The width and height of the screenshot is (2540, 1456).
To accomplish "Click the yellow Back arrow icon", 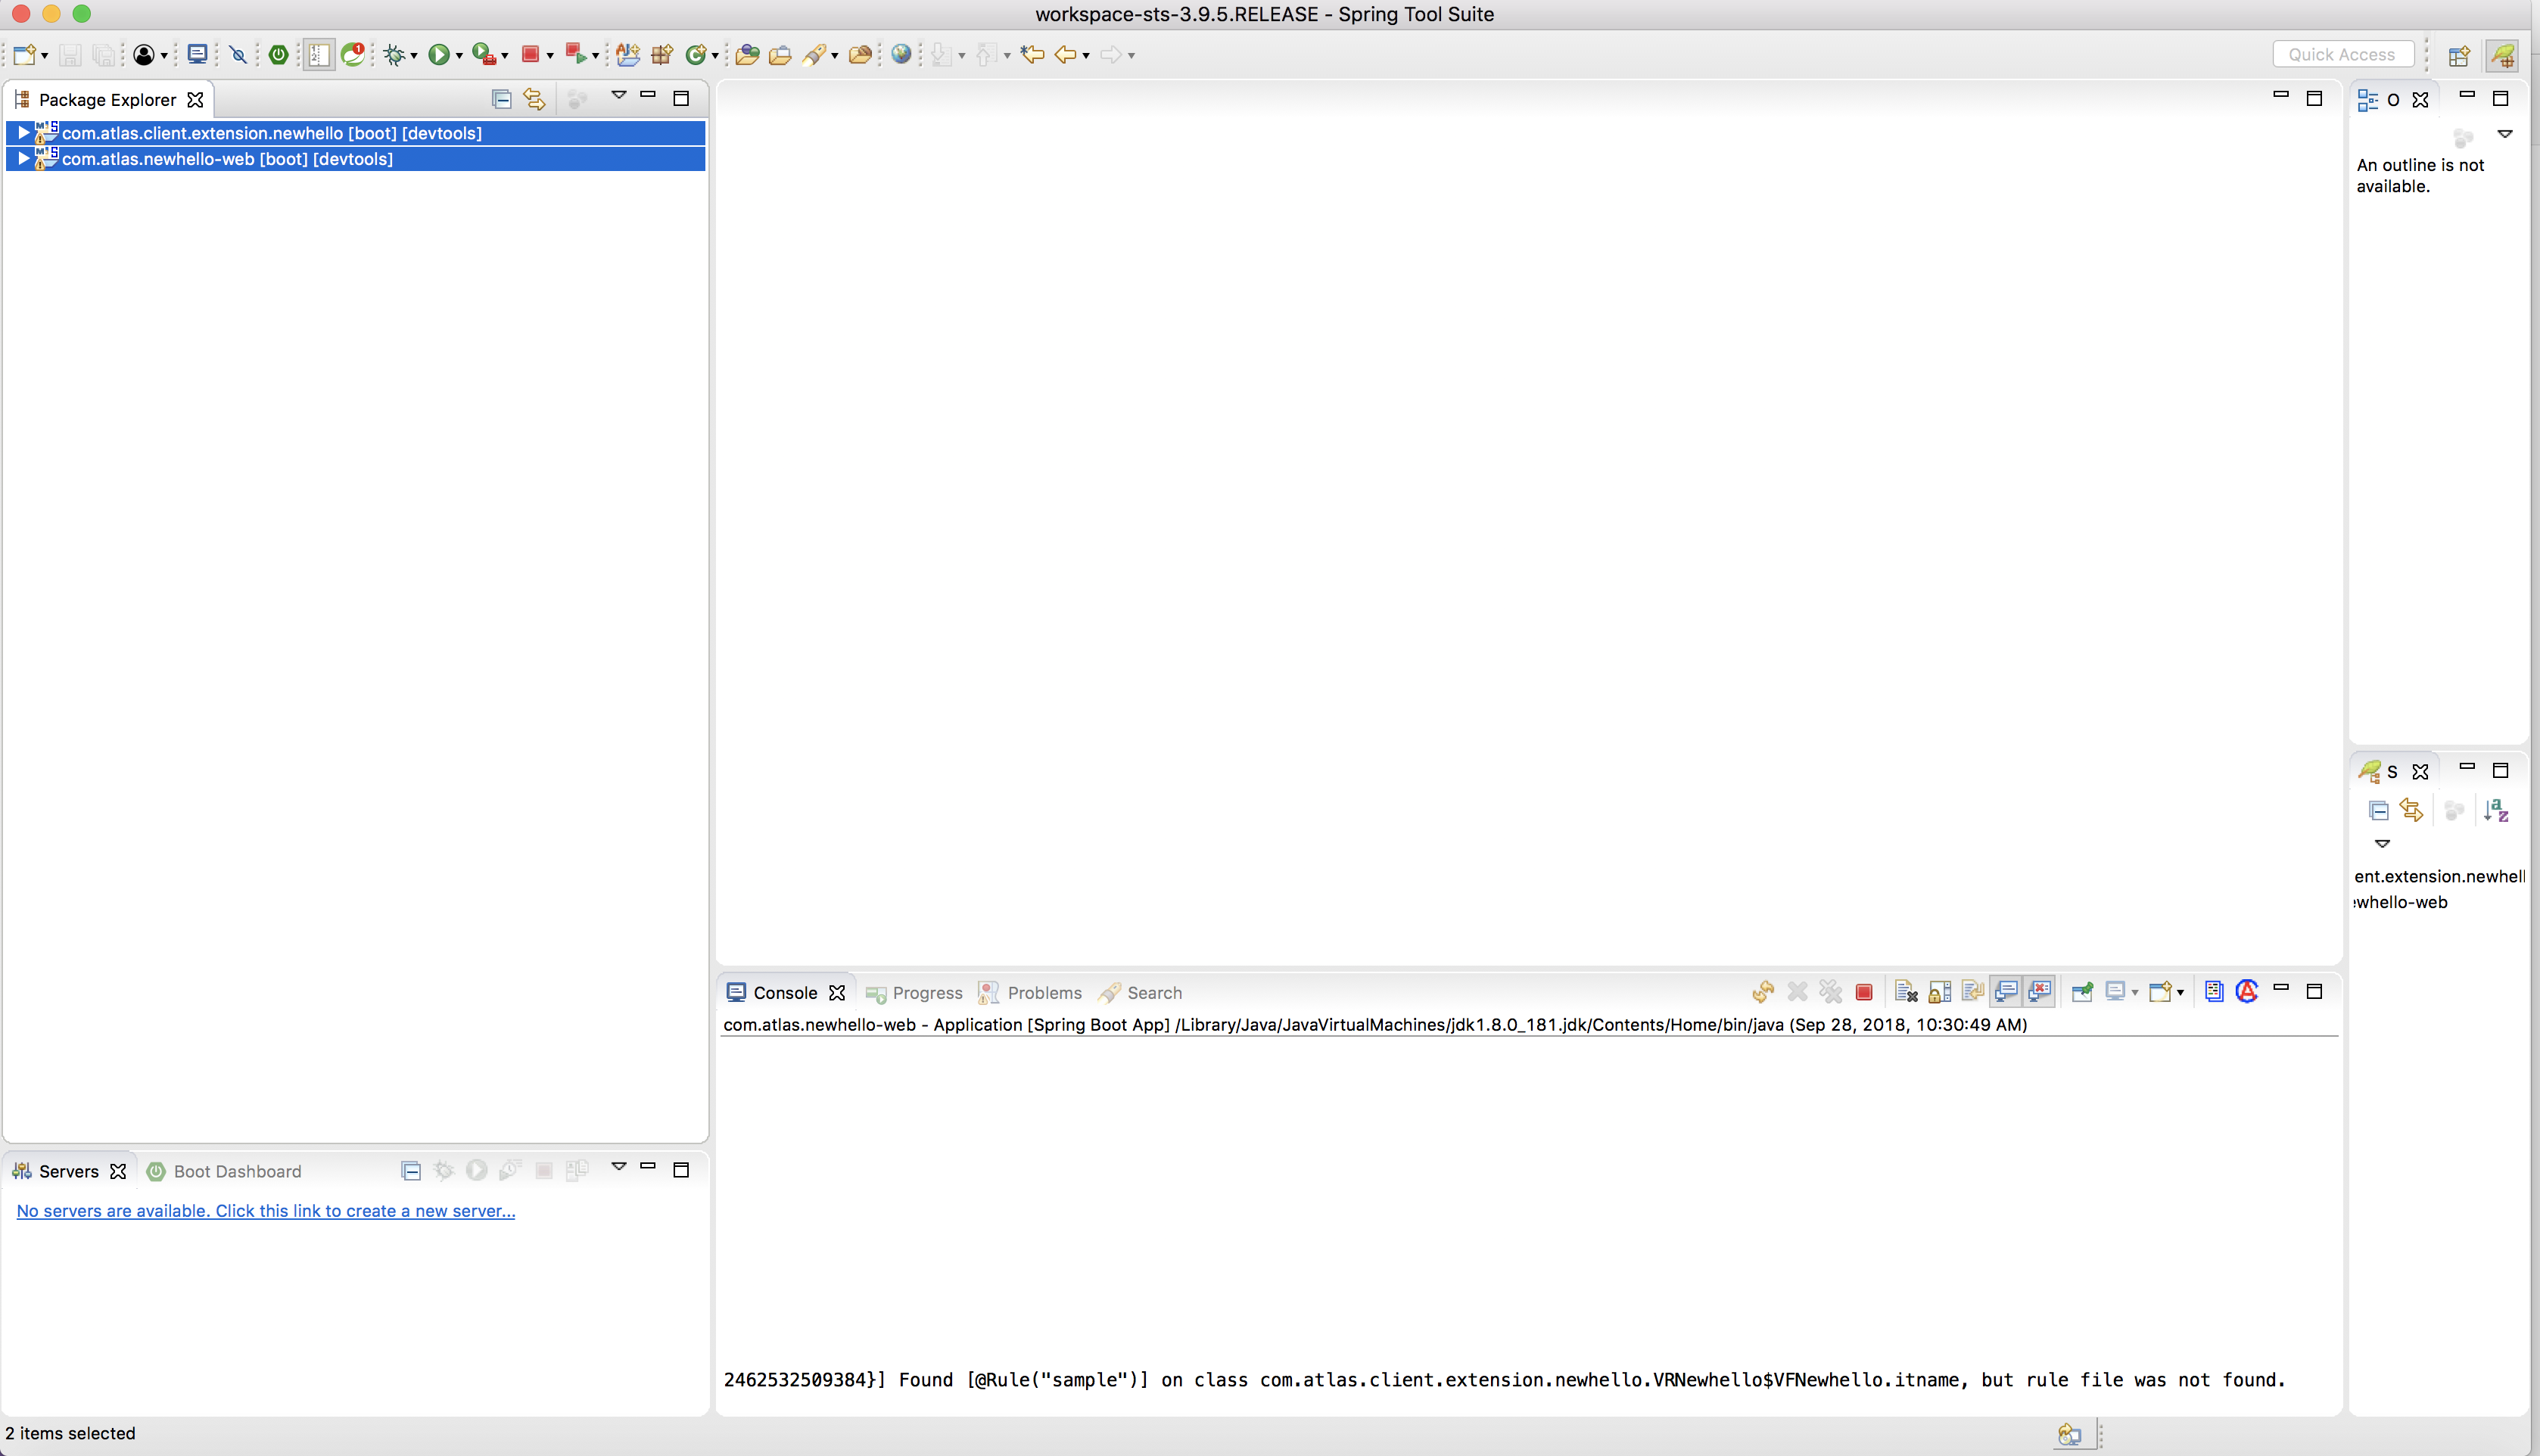I will point(1066,55).
